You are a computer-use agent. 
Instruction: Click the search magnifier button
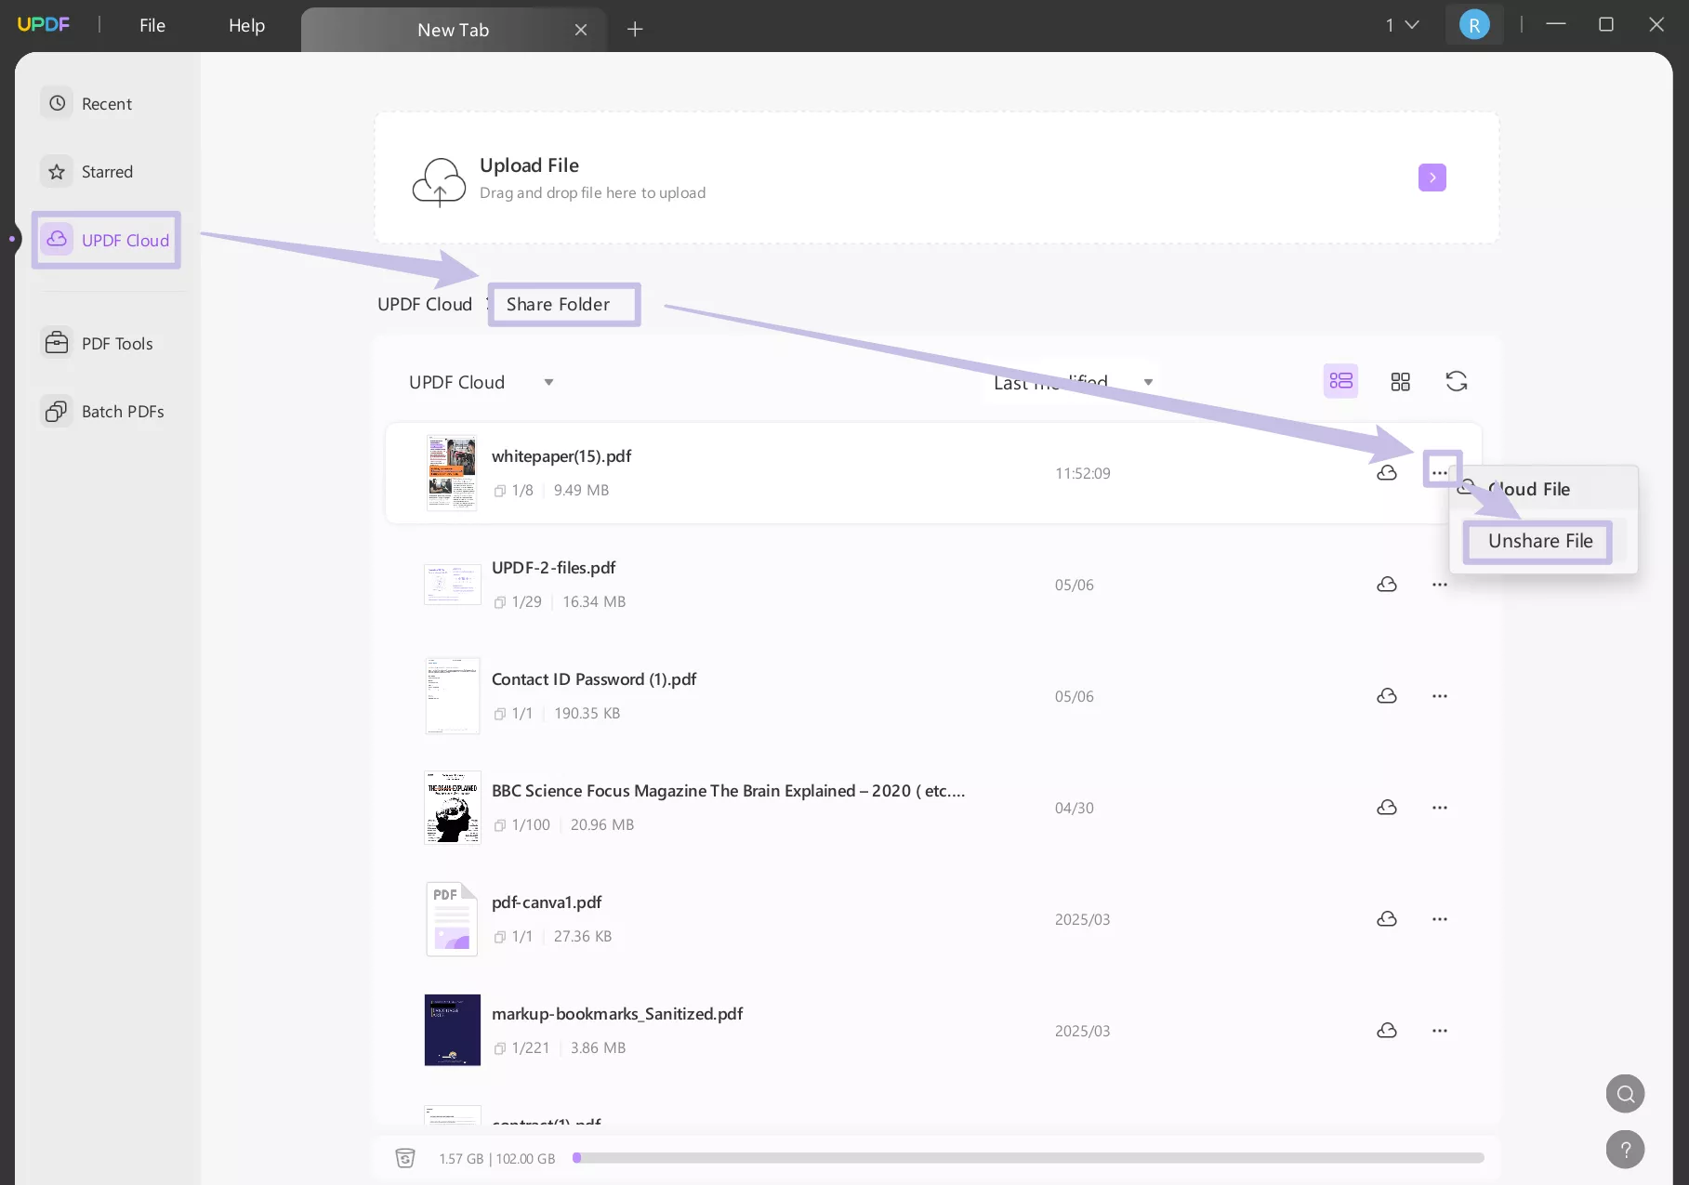click(1625, 1094)
